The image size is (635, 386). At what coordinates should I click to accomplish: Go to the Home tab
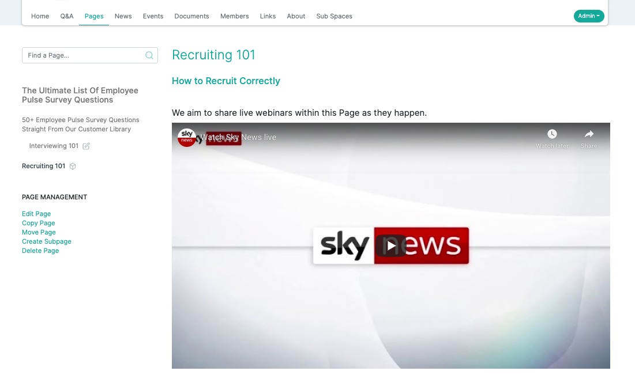tap(40, 16)
